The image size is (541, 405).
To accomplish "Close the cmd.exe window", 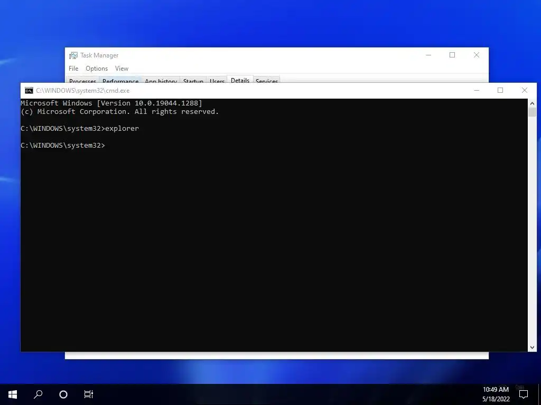I will [525, 91].
